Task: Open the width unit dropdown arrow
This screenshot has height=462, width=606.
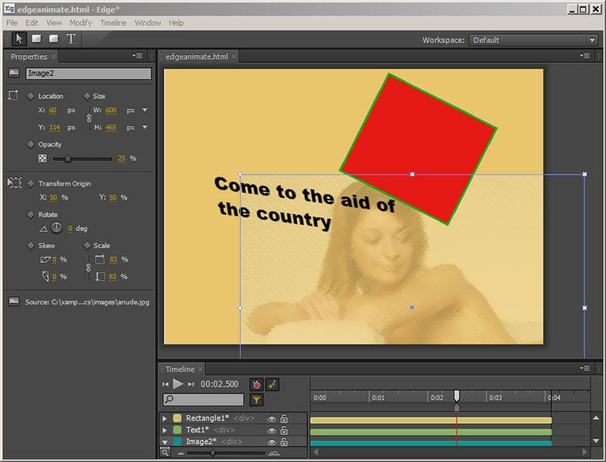Action: pyautogui.click(x=145, y=110)
